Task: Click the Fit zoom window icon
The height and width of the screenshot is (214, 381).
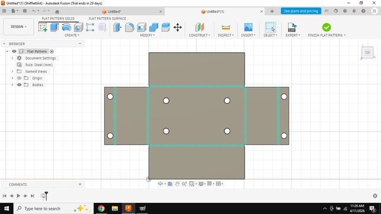Action: pyautogui.click(x=192, y=184)
